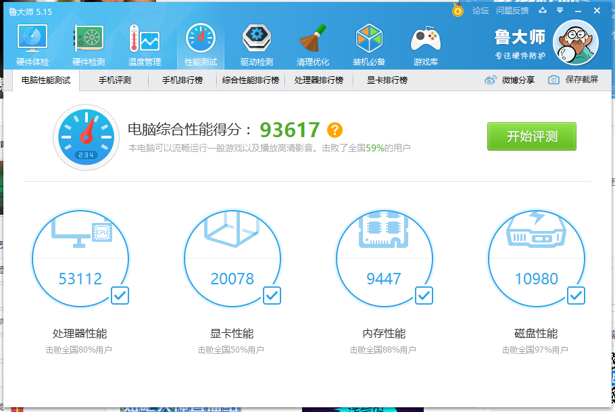Toggle the 显卡性能 checkbox
The width and height of the screenshot is (615, 412).
272,296
